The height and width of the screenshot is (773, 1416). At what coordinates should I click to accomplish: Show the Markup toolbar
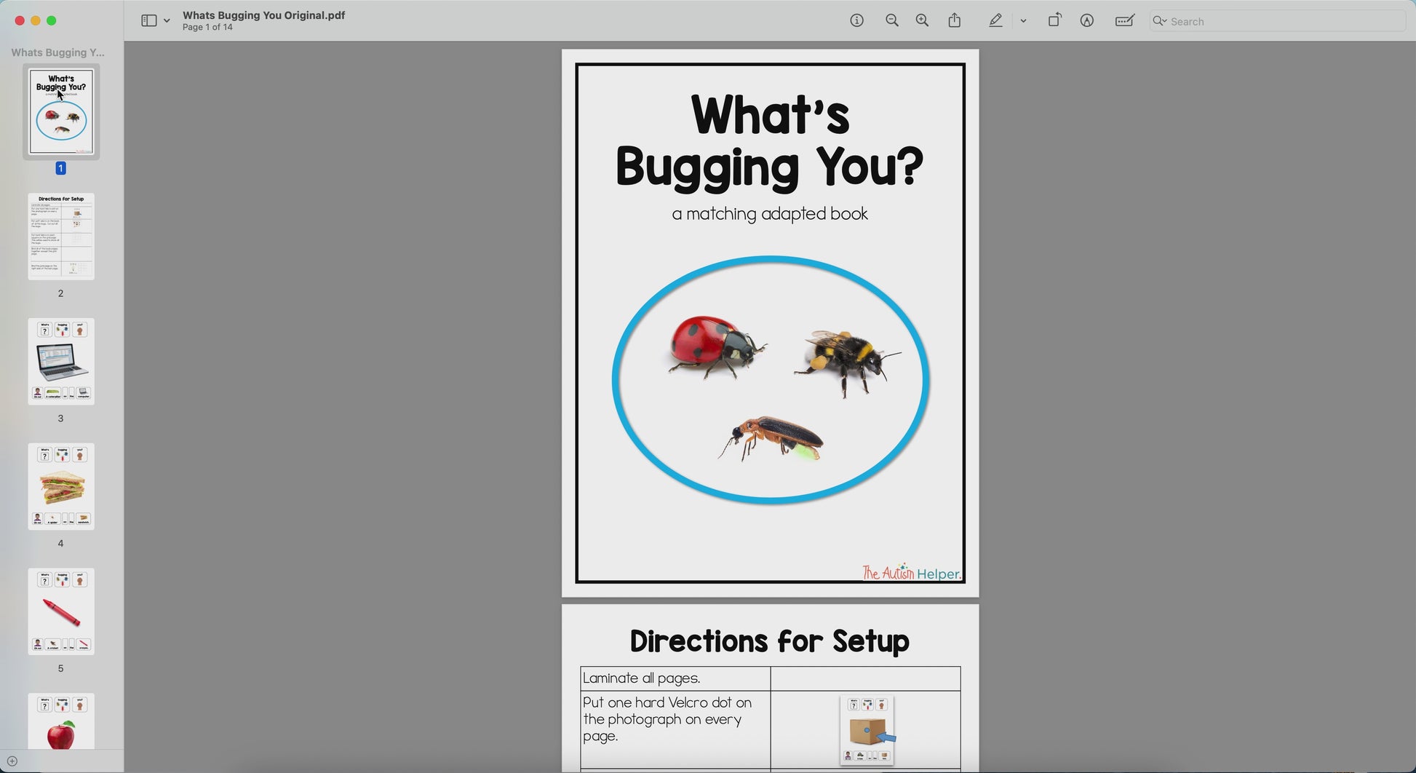coord(1086,21)
